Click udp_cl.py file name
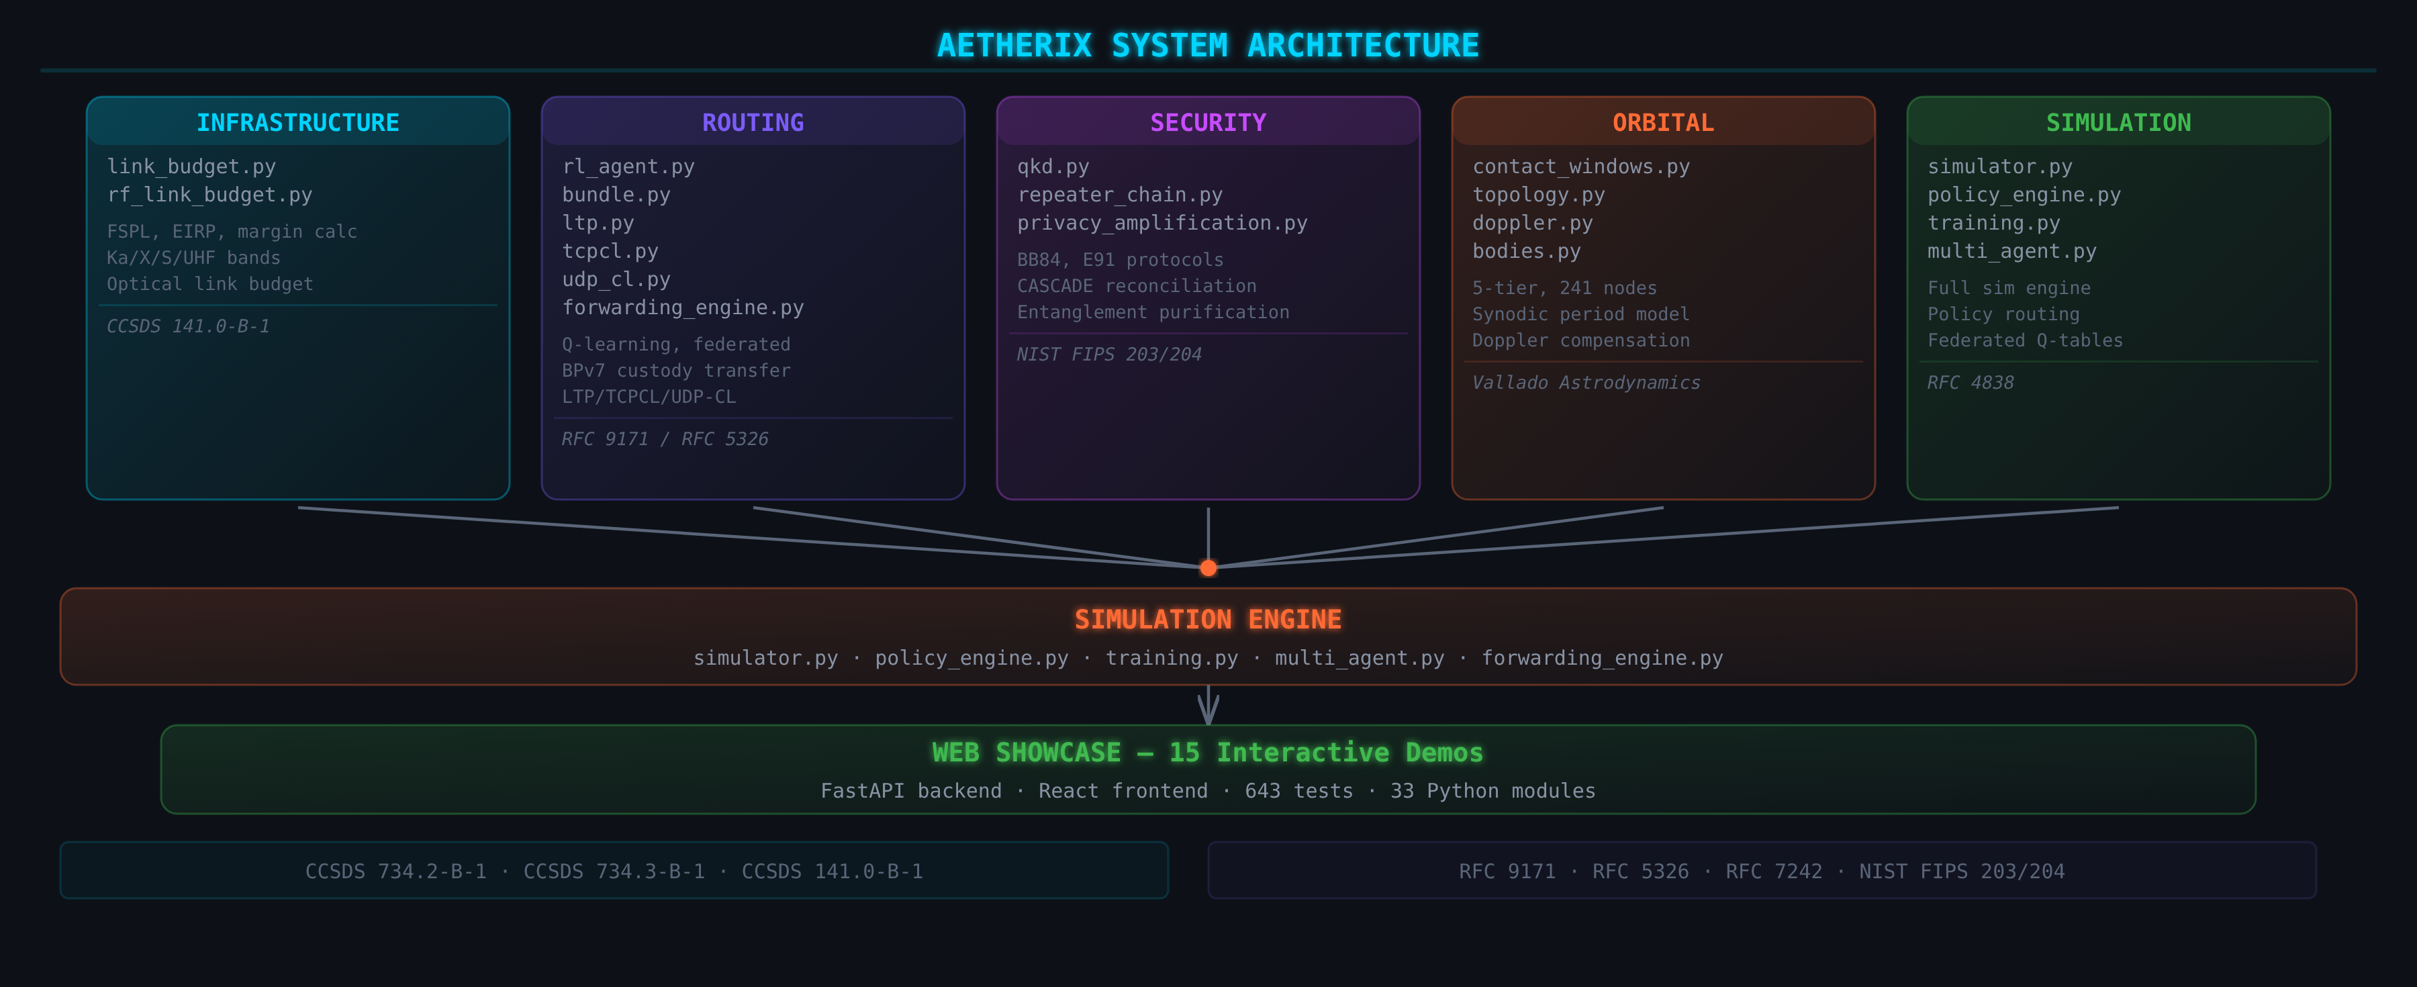The height and width of the screenshot is (987, 2417). 616,279
